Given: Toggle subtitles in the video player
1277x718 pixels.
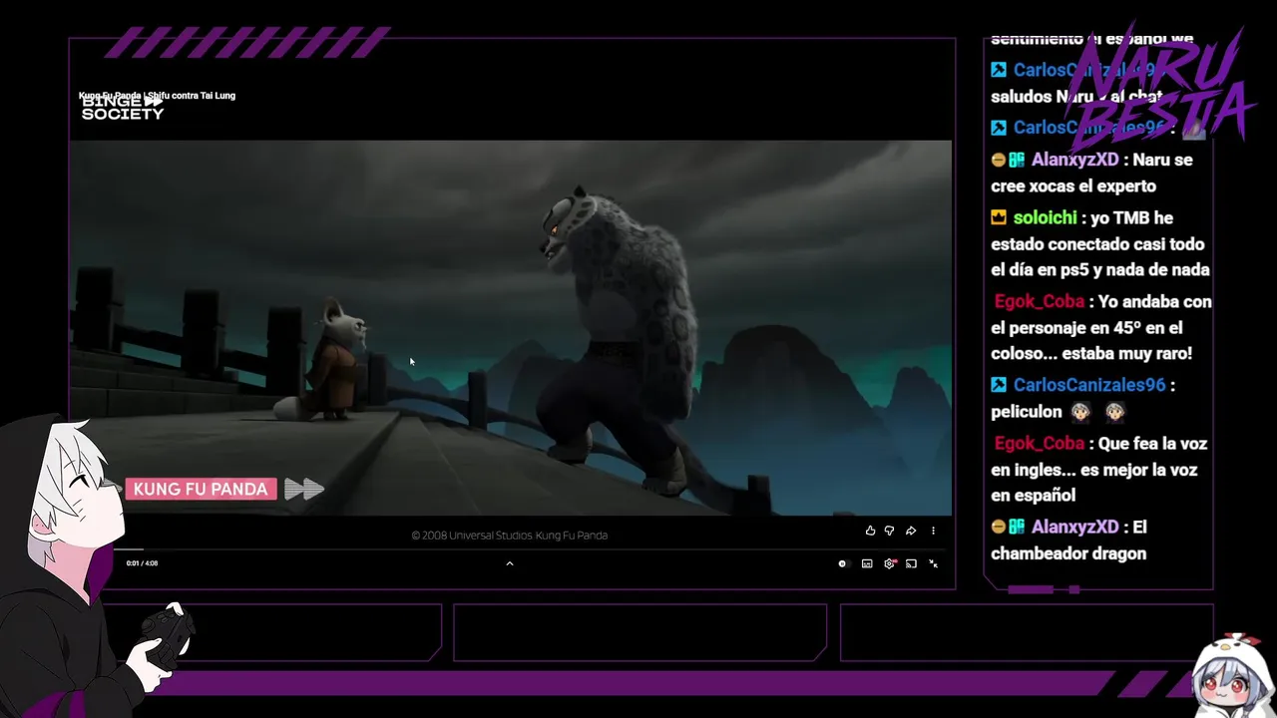Looking at the screenshot, I should [867, 563].
